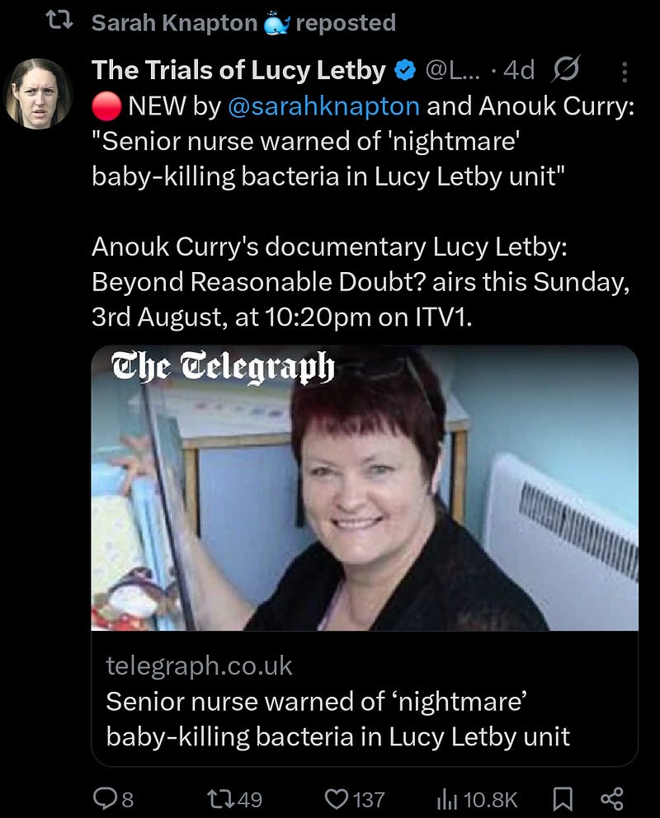Screen dimensions: 660x818
Task: Open the reply comment icon
Action: click(x=104, y=799)
